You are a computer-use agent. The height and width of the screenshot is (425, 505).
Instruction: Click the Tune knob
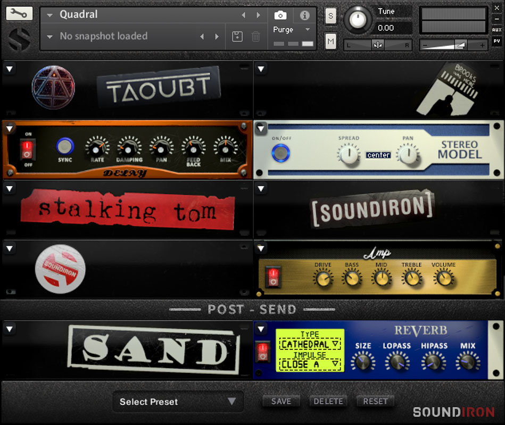pos(358,20)
